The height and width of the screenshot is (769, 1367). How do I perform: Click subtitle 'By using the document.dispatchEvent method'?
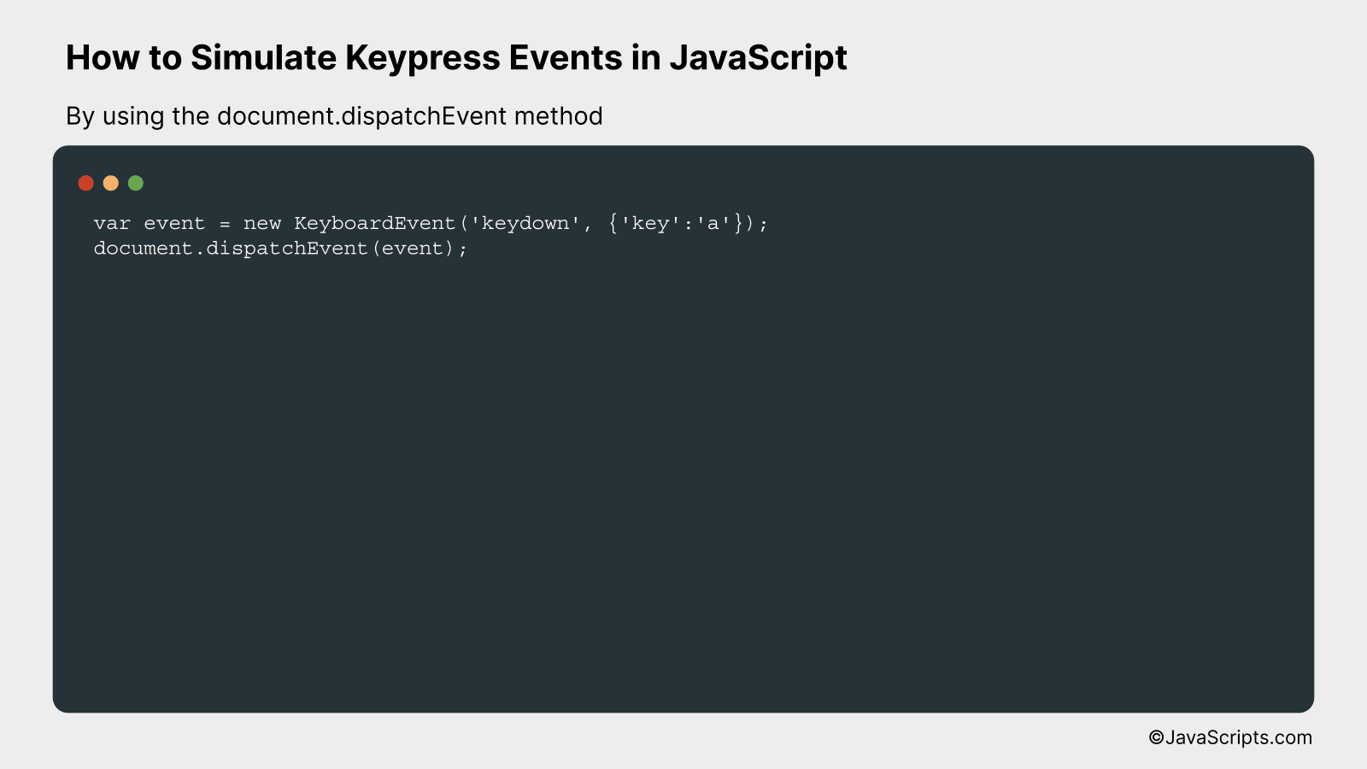pyautogui.click(x=334, y=116)
